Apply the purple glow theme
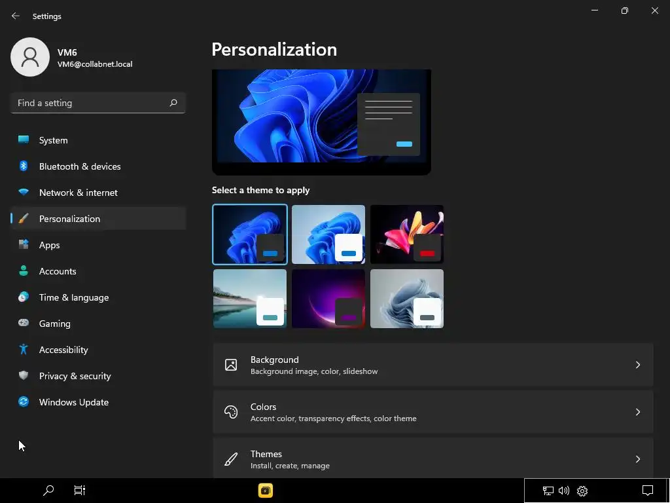 point(328,299)
